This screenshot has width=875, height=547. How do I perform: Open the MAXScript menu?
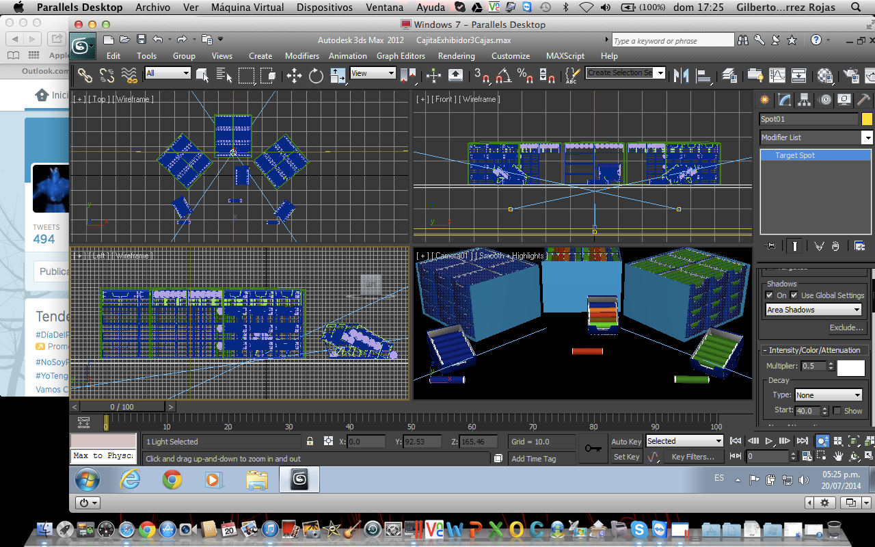pos(565,56)
